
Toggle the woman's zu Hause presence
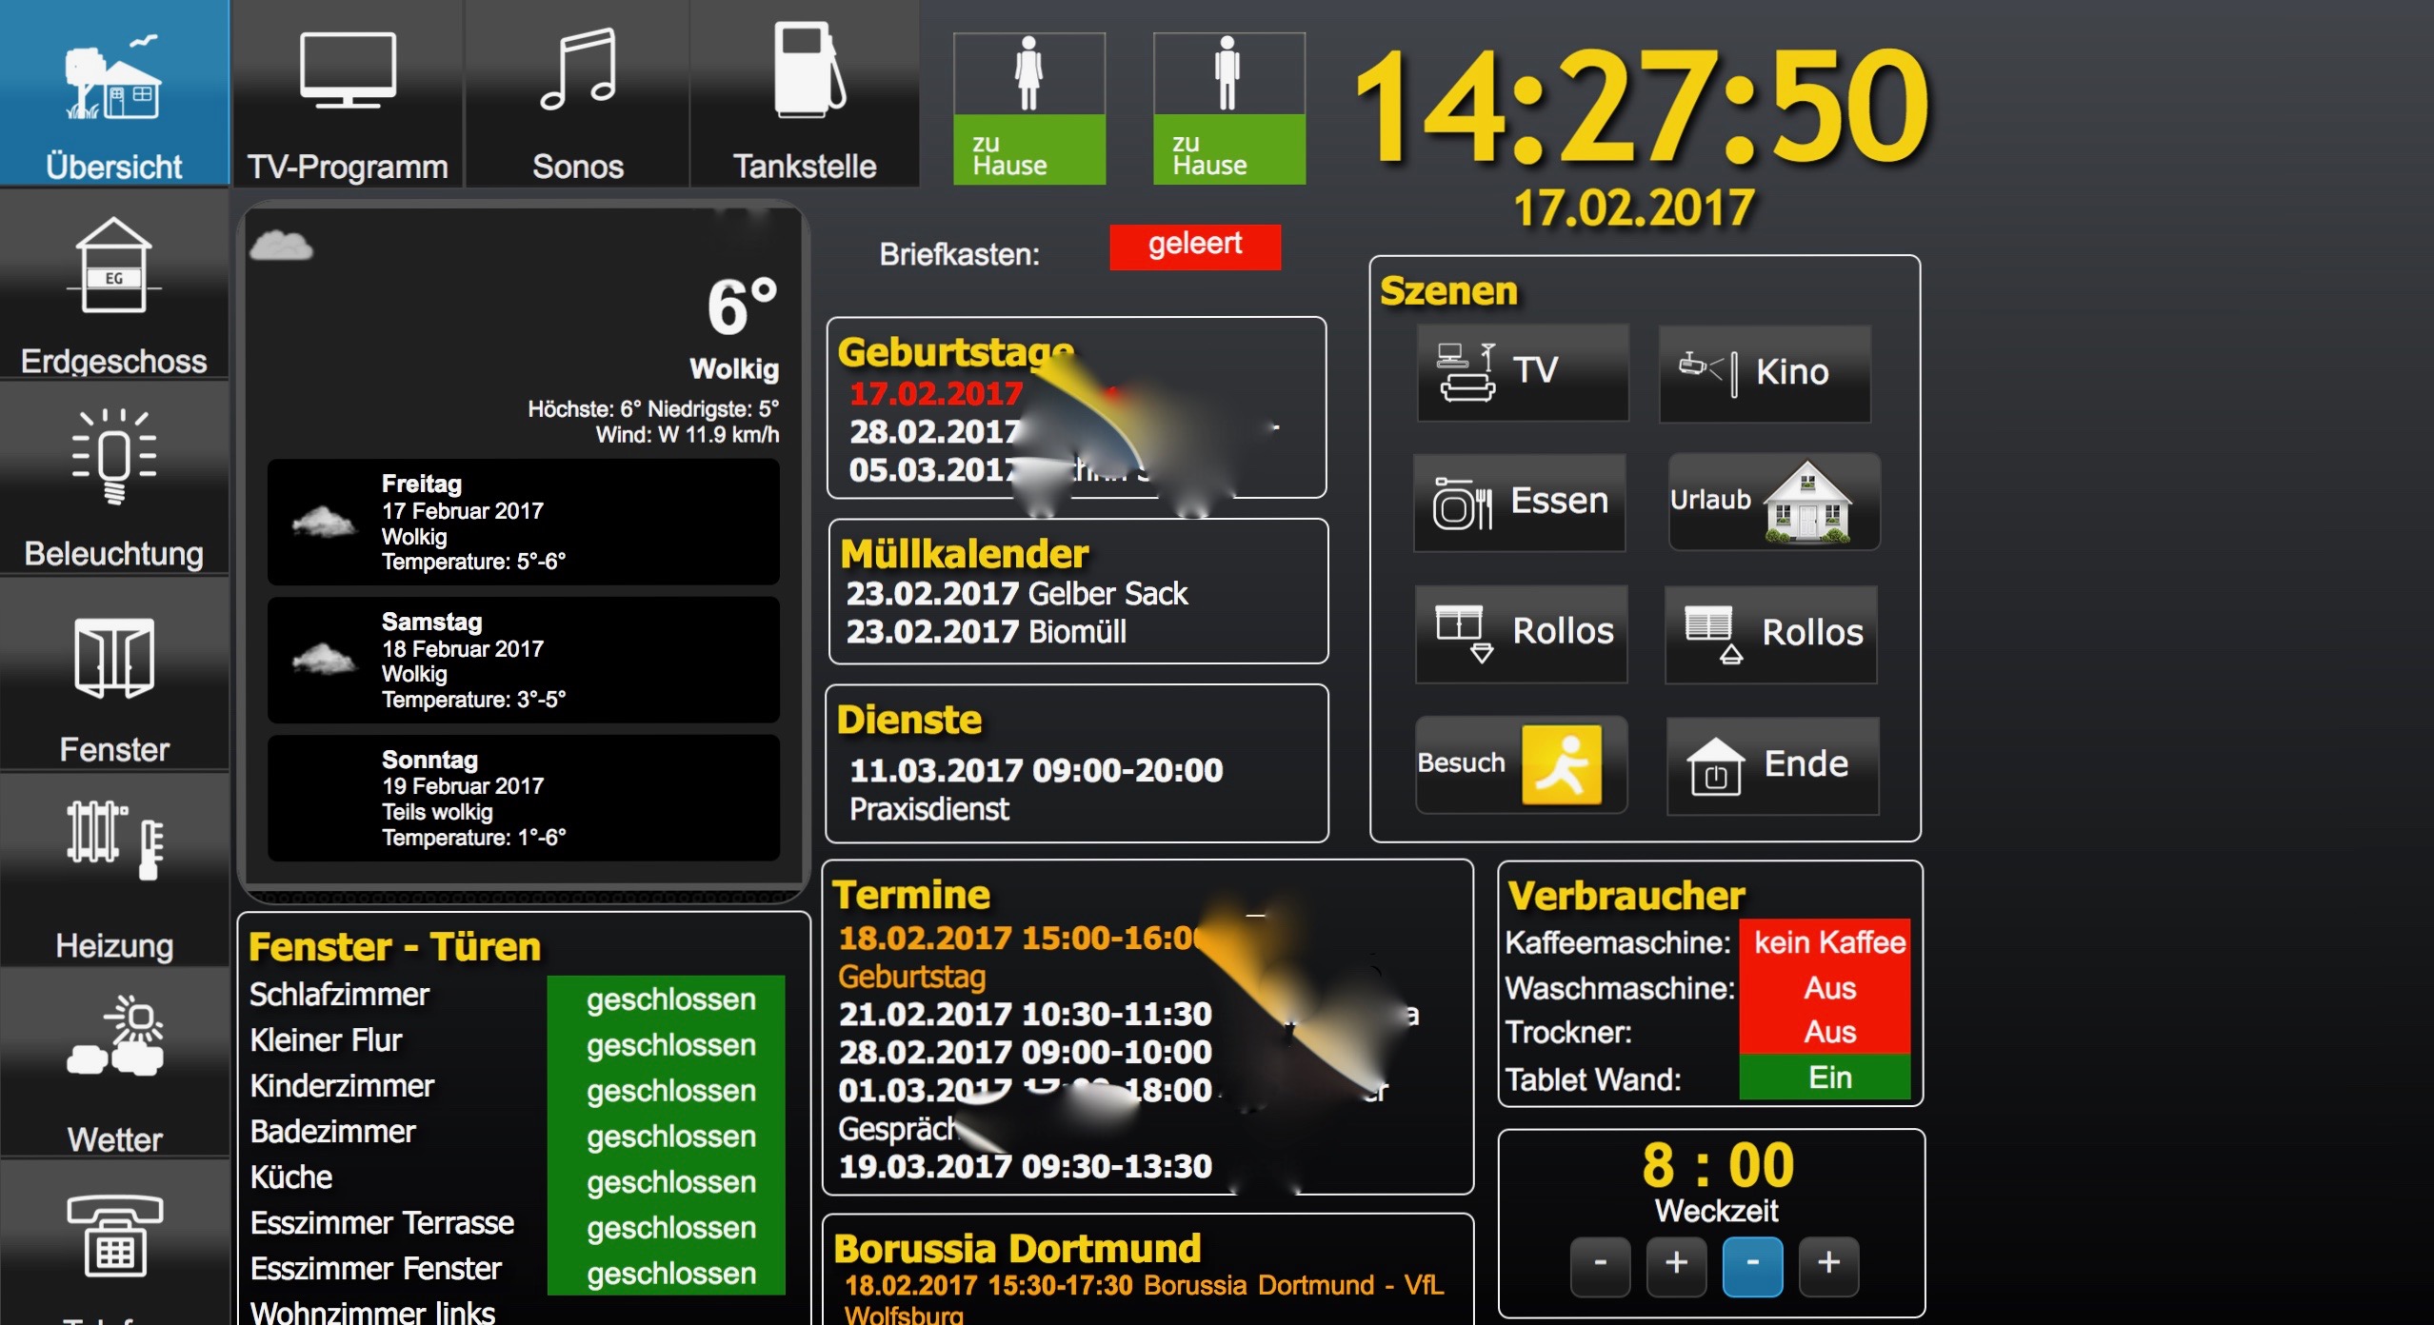pyautogui.click(x=1029, y=109)
